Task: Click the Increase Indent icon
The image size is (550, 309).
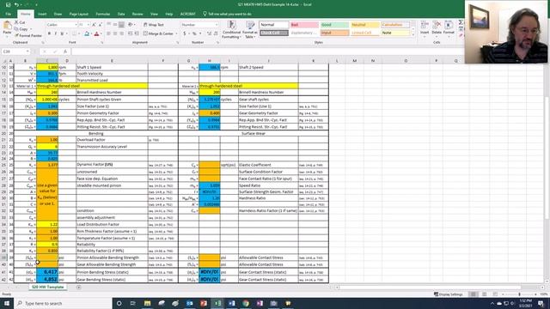Action: click(136, 33)
